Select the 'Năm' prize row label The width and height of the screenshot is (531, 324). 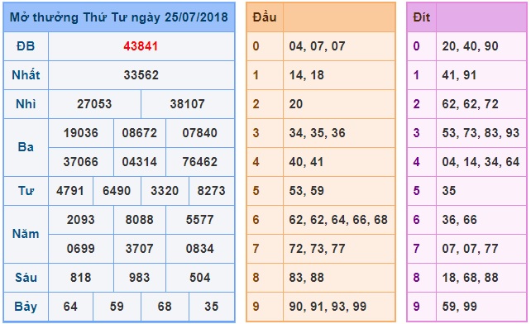point(26,234)
